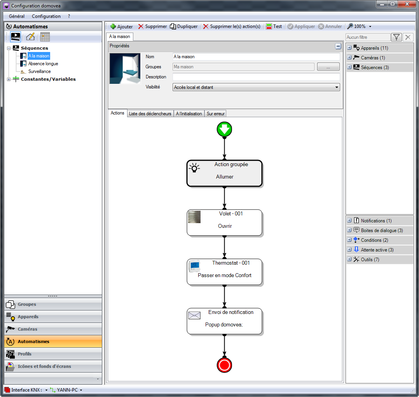Screen dimensions: 419x397
Task: Click the Description input field
Action: pyautogui.click(x=256, y=77)
